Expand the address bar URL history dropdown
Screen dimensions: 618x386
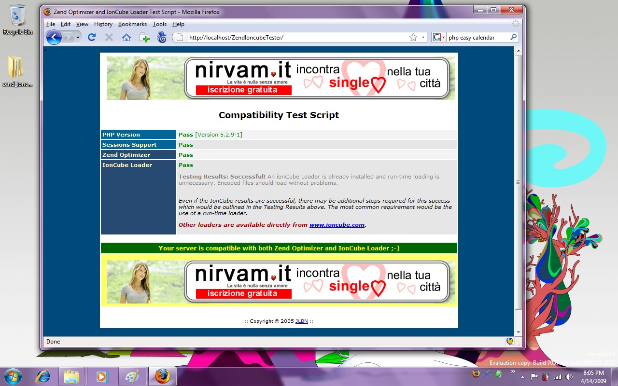423,37
